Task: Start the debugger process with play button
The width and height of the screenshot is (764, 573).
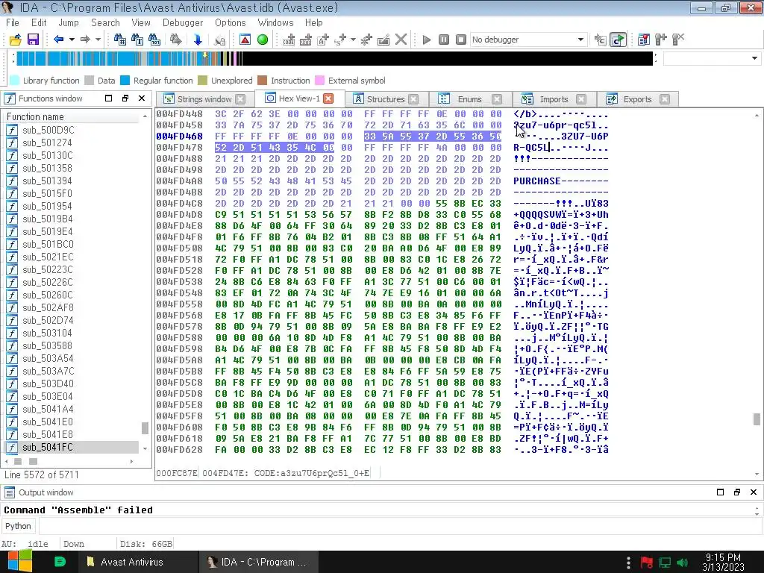Action: 427,40
